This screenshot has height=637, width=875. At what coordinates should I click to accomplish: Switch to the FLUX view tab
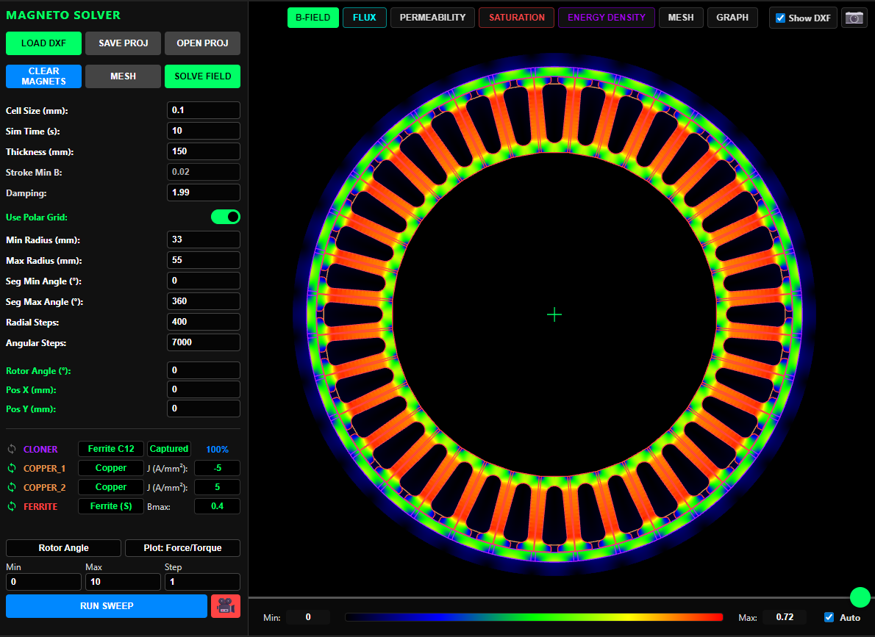(364, 18)
